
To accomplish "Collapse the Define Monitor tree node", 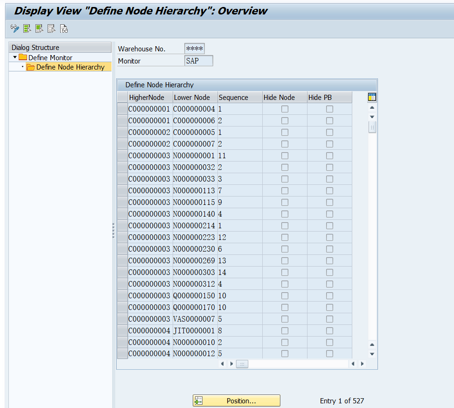I will (x=14, y=57).
